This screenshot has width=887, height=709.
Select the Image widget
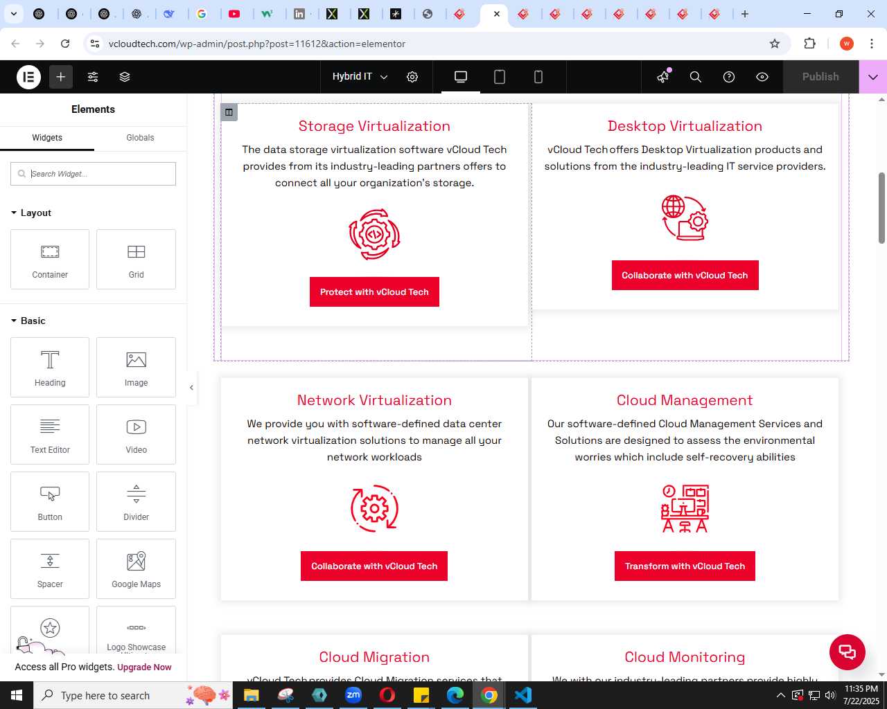point(136,367)
